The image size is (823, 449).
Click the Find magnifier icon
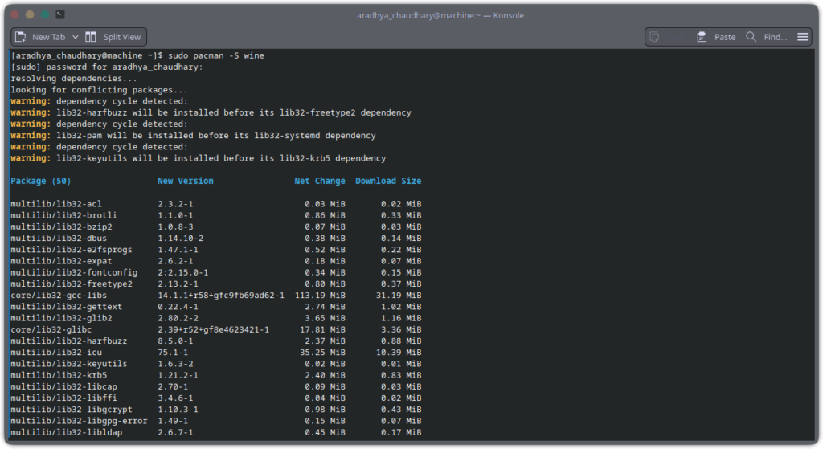pyautogui.click(x=751, y=37)
